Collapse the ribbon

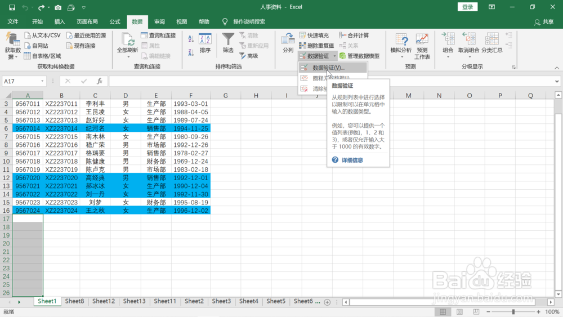point(557,68)
